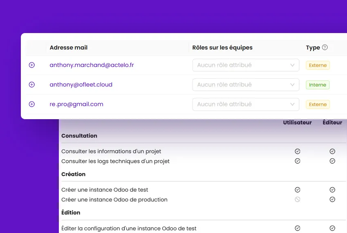The width and height of the screenshot is (347, 233).
Task: Open role dropdown for anthony@ofleet.cloud
Action: (x=246, y=85)
